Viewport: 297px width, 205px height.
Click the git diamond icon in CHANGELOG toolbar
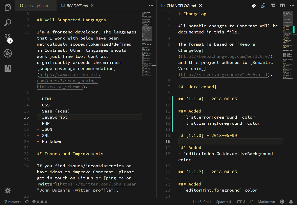tap(254, 6)
